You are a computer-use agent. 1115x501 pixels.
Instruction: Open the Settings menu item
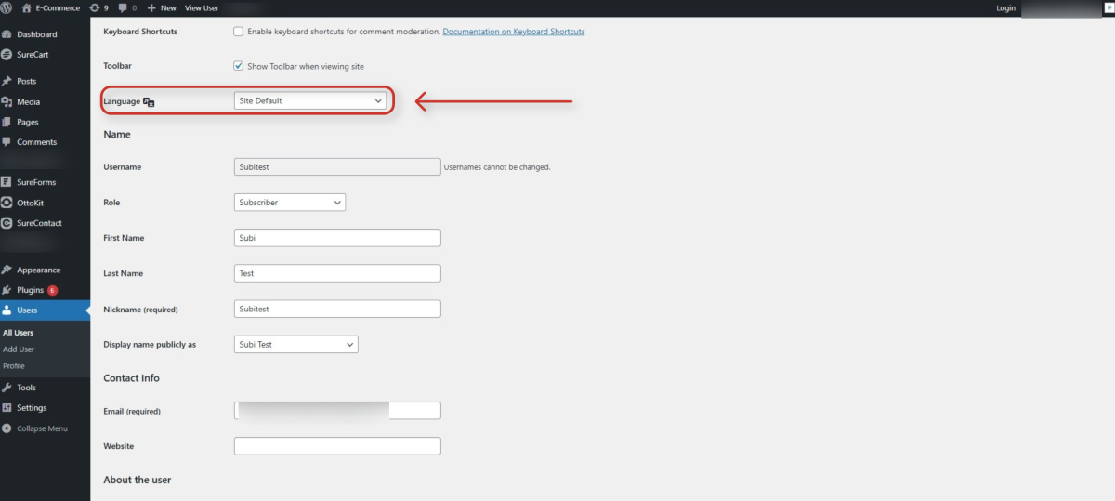tap(32, 408)
